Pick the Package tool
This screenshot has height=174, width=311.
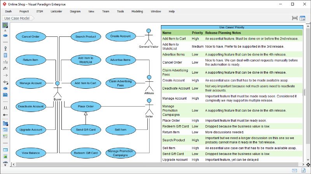(5, 124)
